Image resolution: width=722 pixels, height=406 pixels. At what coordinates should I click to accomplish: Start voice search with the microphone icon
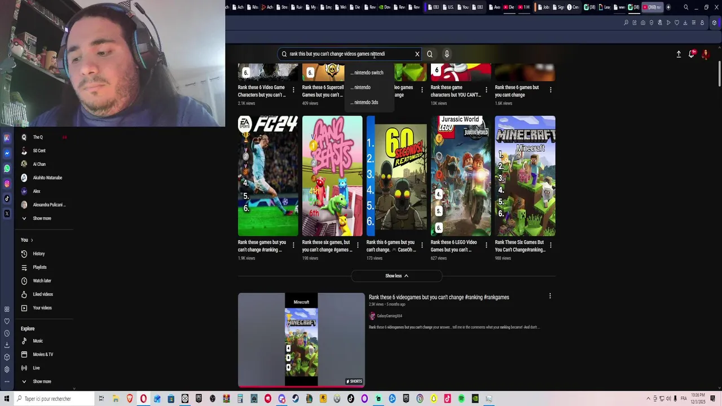tap(447, 54)
